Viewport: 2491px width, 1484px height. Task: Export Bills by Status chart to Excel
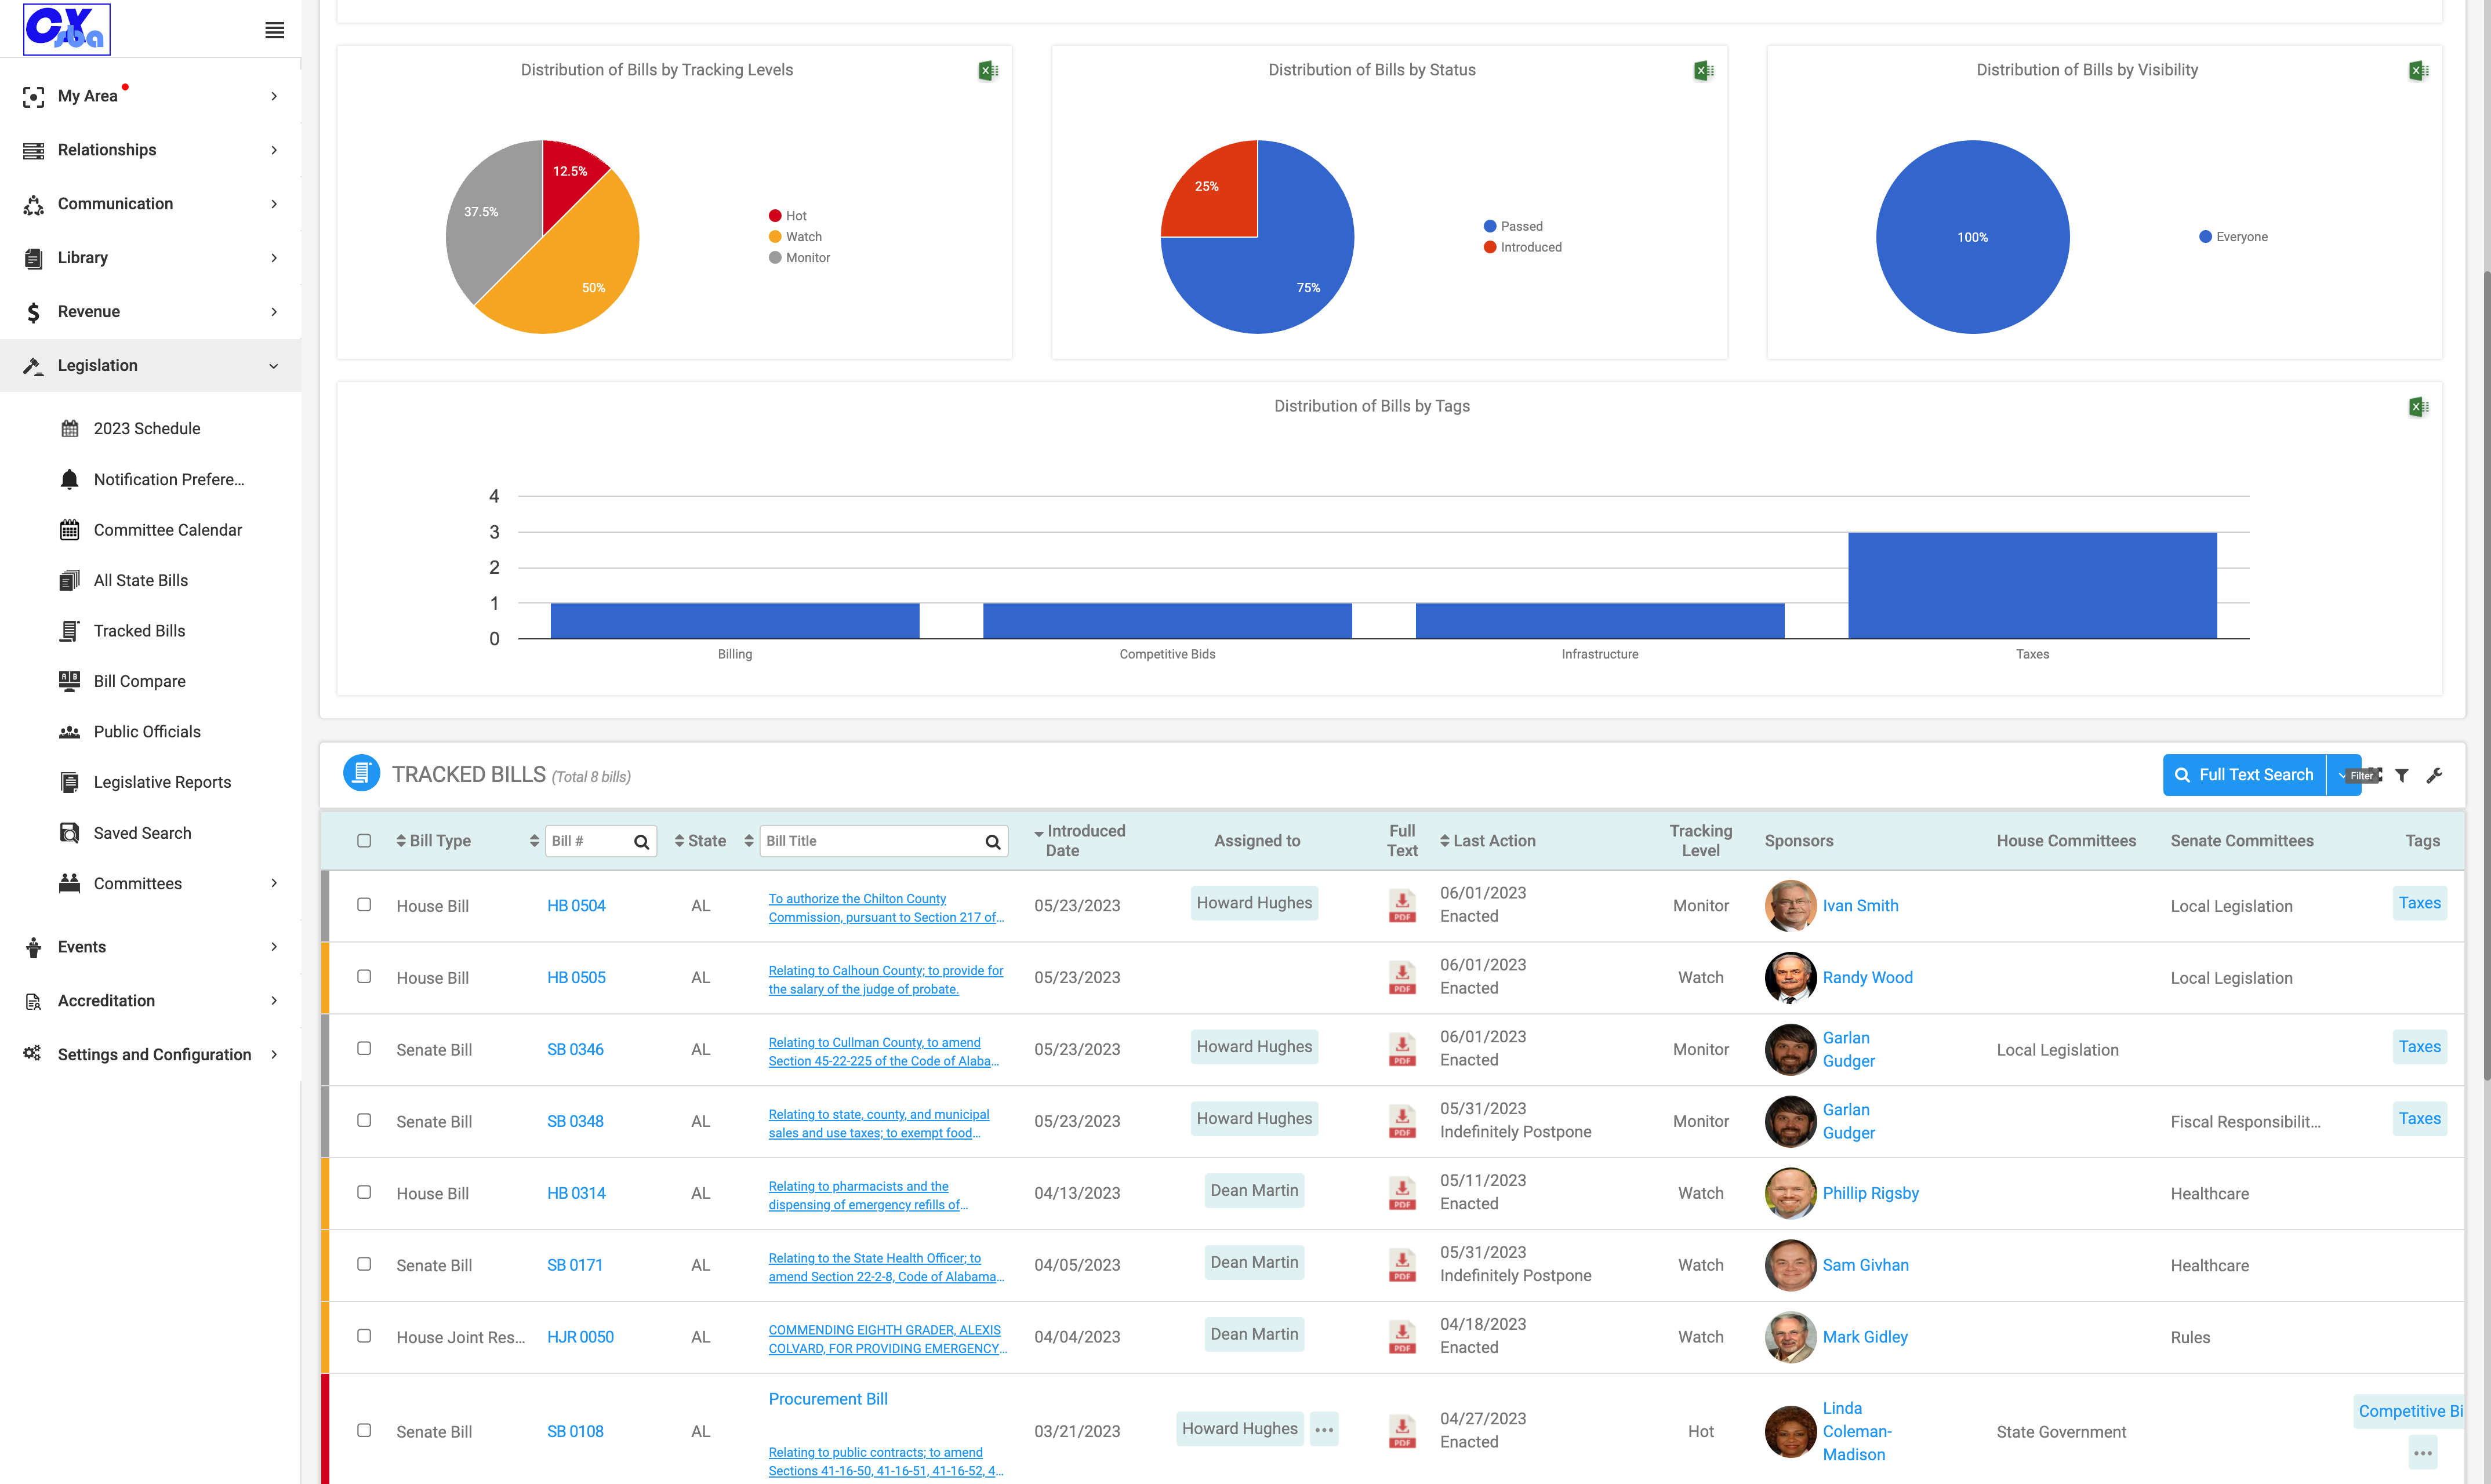coord(1704,70)
